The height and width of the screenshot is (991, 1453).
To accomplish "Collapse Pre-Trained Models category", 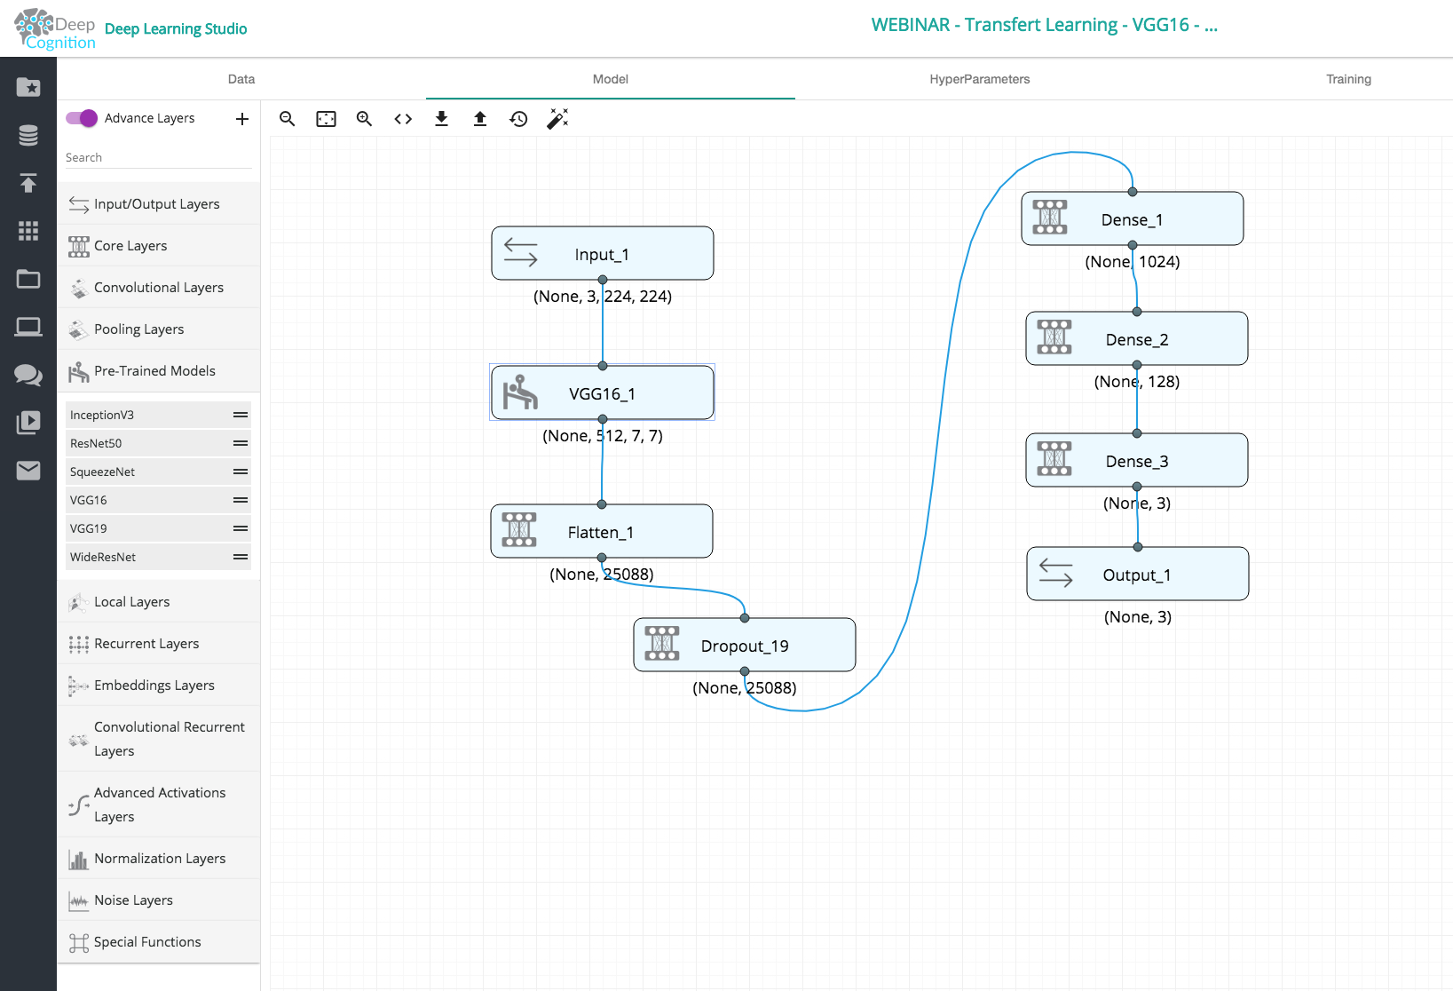I will [x=159, y=371].
